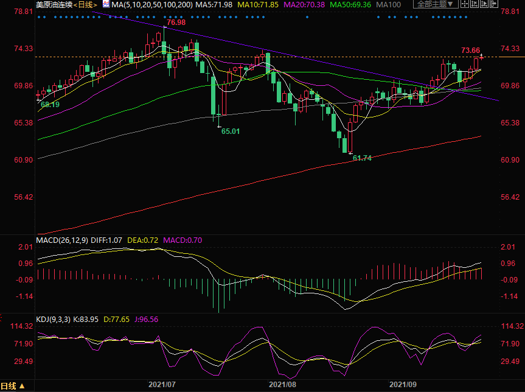Viewport: 525px width, 392px height.
Task: Click the 65.01 swing low label
Action: tap(231, 131)
